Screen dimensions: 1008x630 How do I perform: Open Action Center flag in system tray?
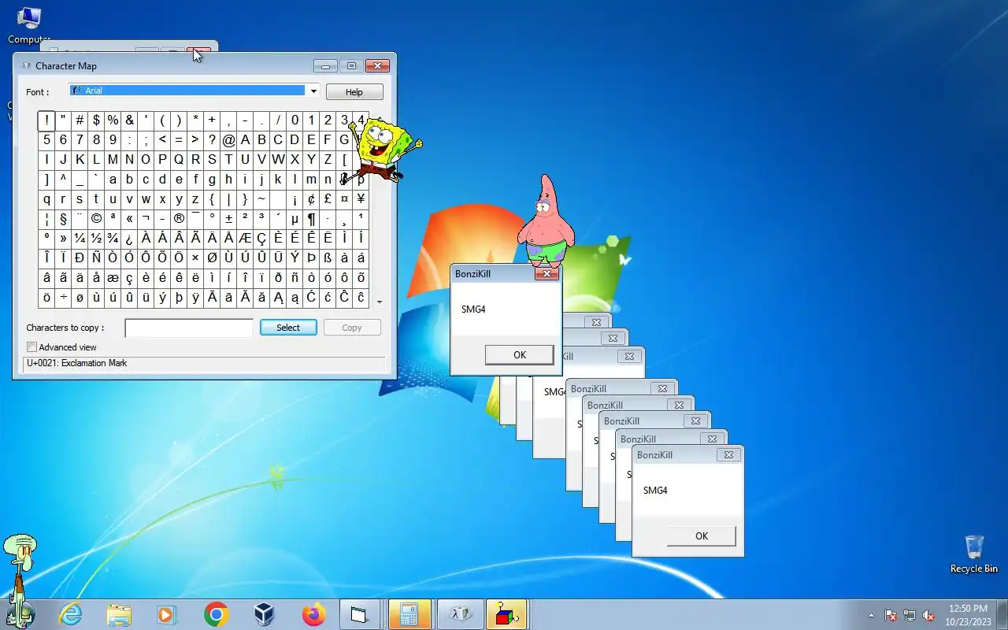pos(891,615)
